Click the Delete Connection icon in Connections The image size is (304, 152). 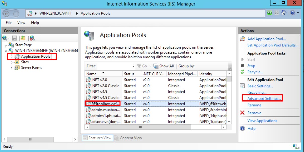tap(32, 38)
